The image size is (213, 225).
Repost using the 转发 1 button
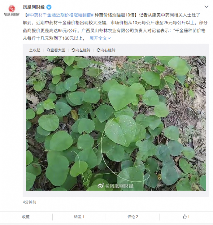79,217
